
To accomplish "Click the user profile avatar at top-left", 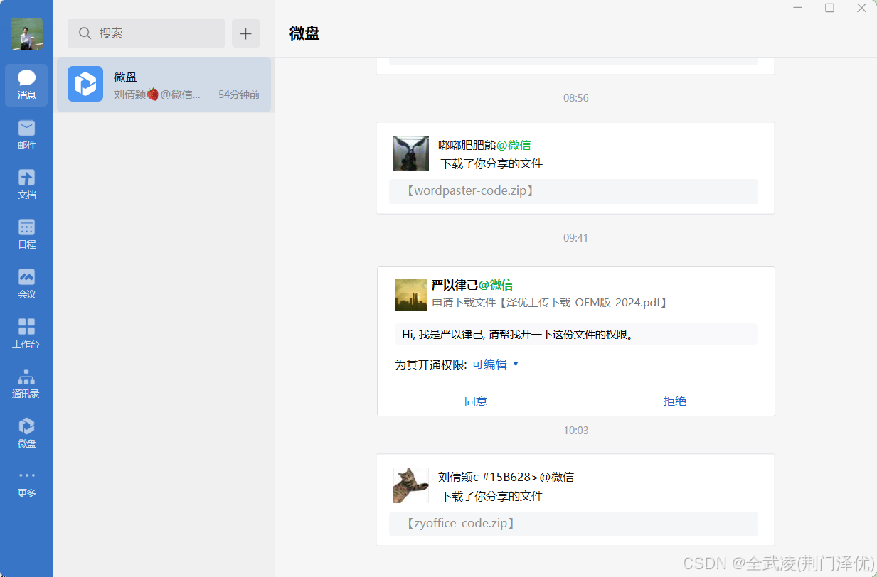I will point(26,33).
